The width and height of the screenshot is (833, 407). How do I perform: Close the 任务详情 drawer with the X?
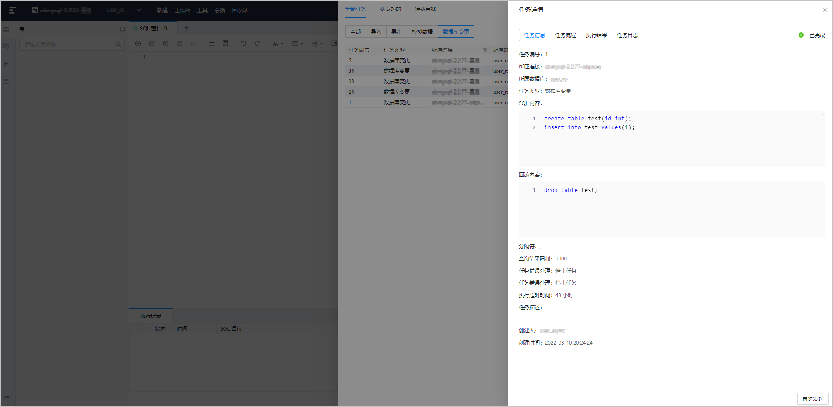pyautogui.click(x=825, y=10)
